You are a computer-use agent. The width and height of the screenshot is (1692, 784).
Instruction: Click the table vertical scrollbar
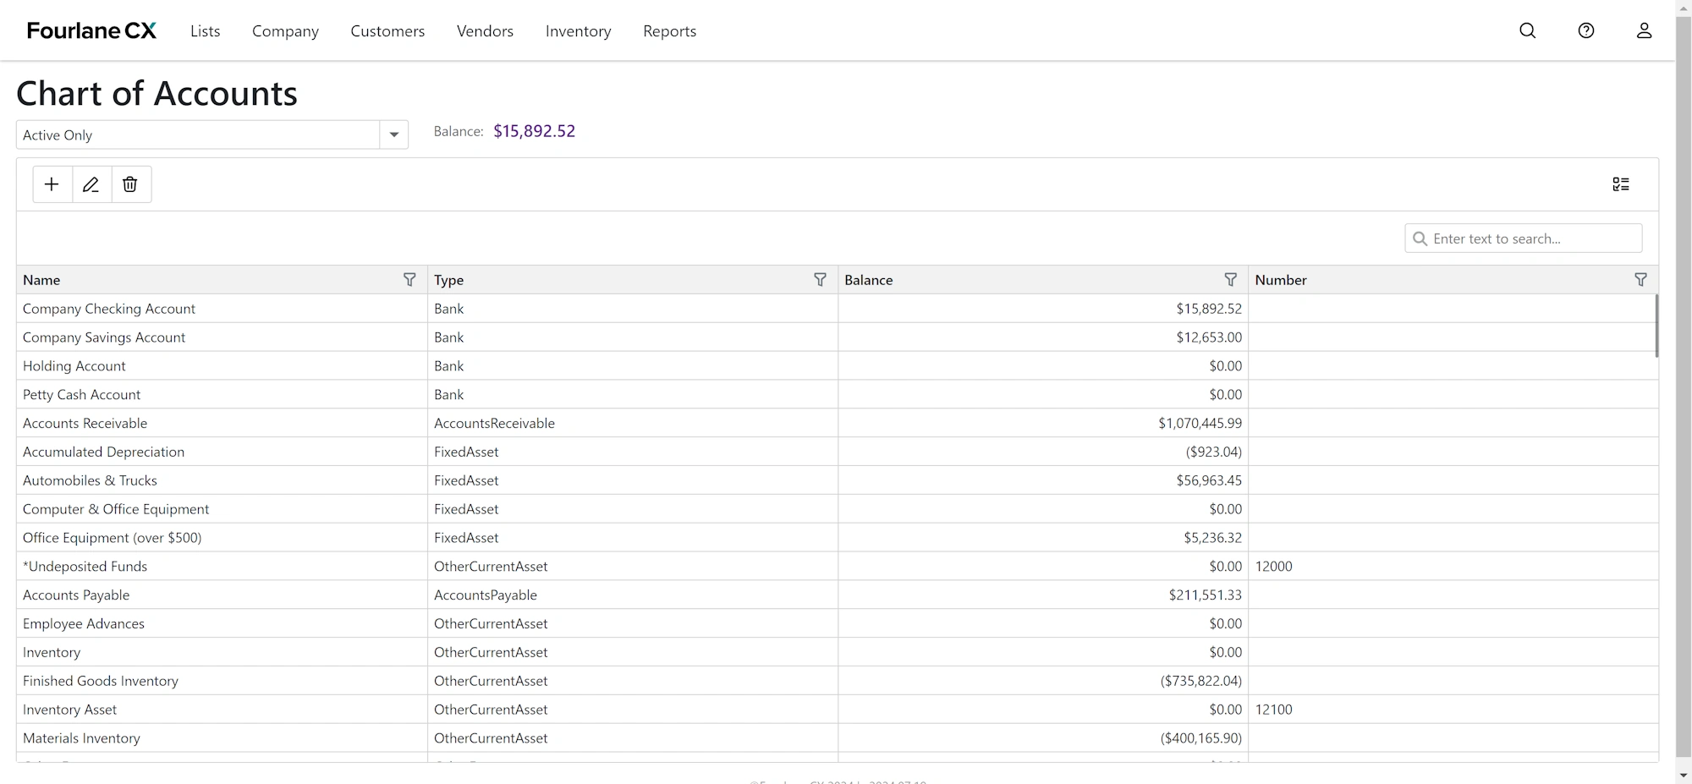[1656, 326]
